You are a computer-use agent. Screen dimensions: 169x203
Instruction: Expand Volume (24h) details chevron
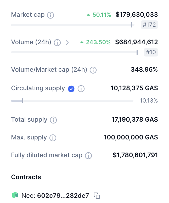[x=67, y=42]
